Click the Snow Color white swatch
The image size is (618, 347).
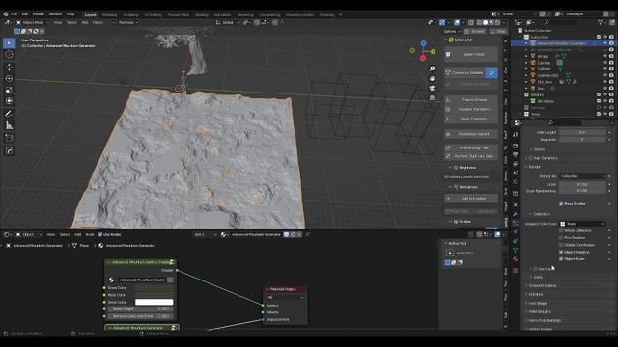[x=154, y=302]
